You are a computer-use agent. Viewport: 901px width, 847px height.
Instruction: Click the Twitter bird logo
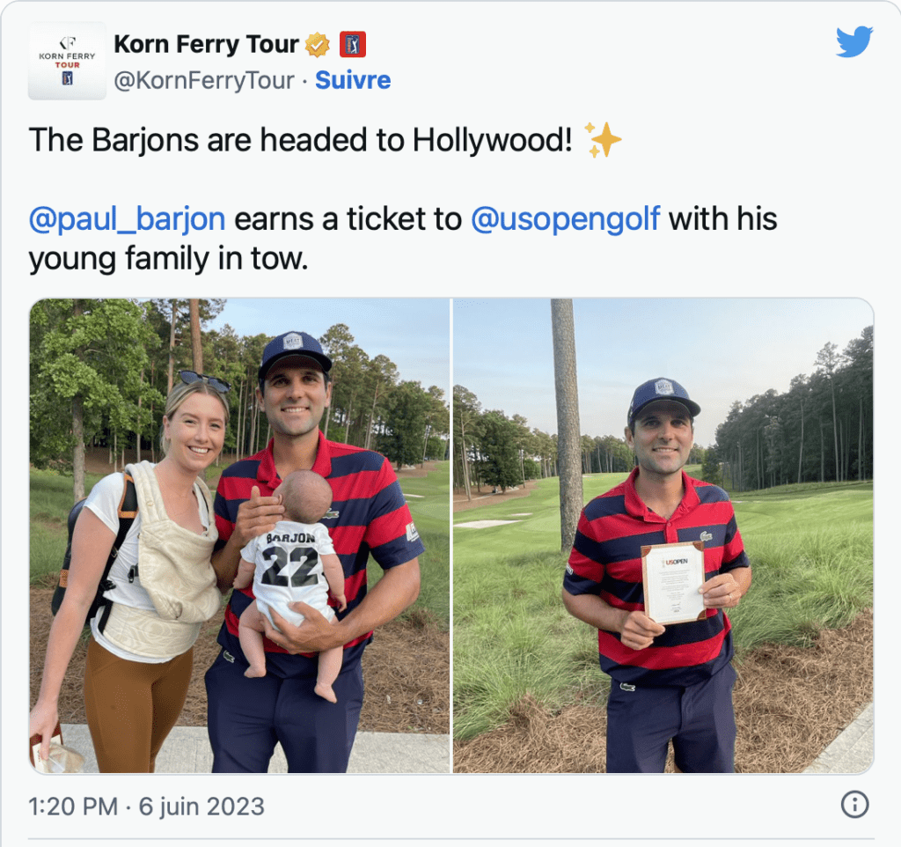(x=854, y=41)
